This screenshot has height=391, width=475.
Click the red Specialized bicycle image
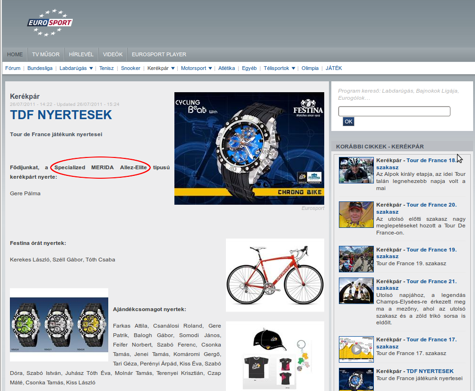[x=275, y=275]
